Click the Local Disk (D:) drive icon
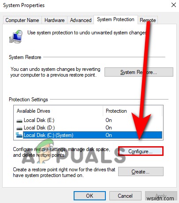 pyautogui.click(x=19, y=128)
